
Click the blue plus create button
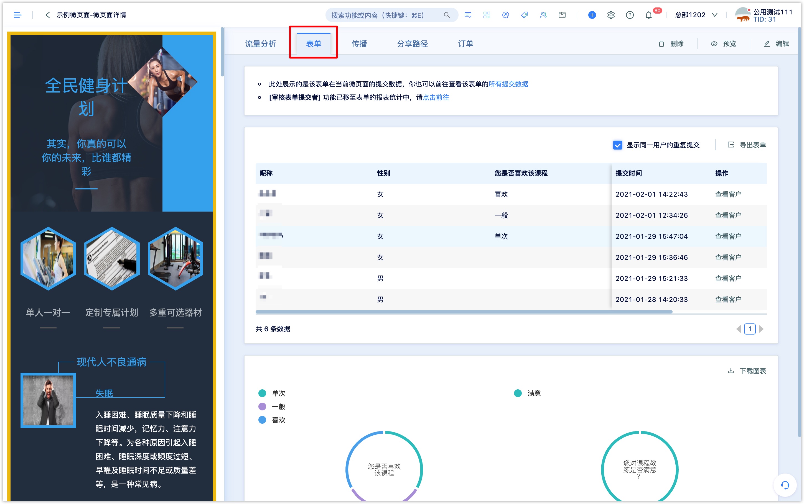pos(592,15)
